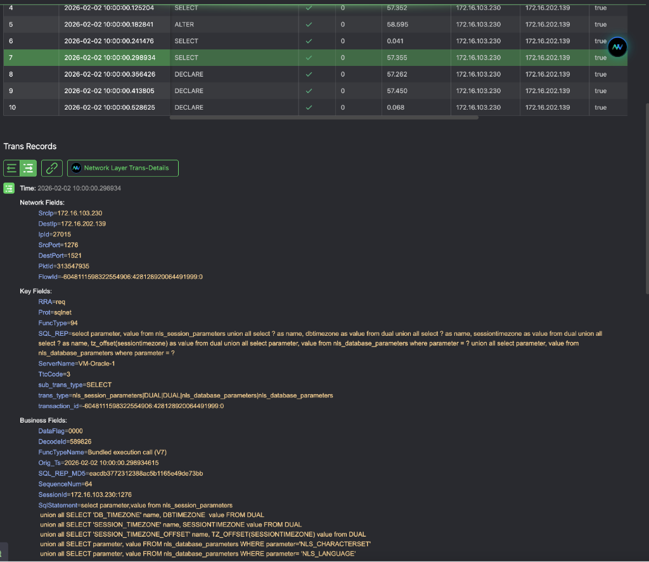Click the indent view icon in Trans Records

[28, 168]
